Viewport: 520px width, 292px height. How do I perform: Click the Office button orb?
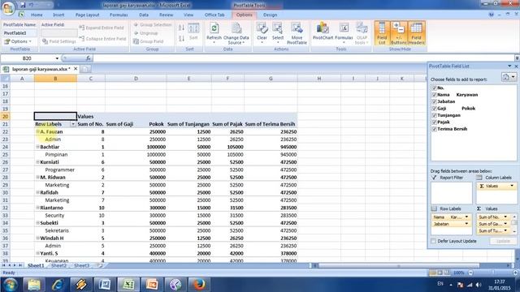(x=8, y=8)
